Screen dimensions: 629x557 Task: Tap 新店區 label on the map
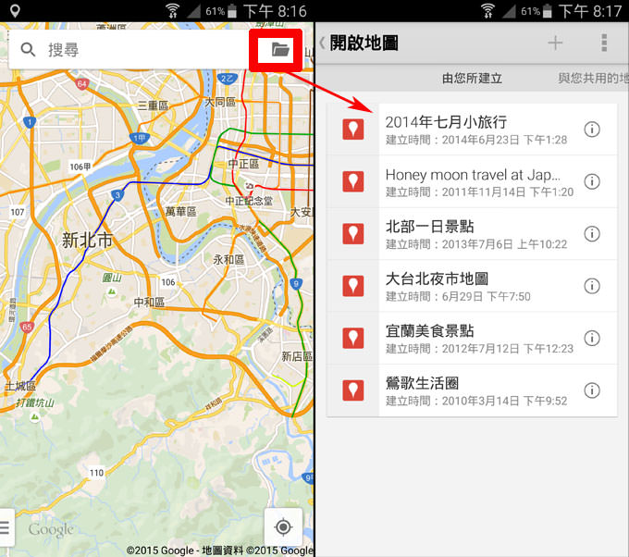click(297, 356)
